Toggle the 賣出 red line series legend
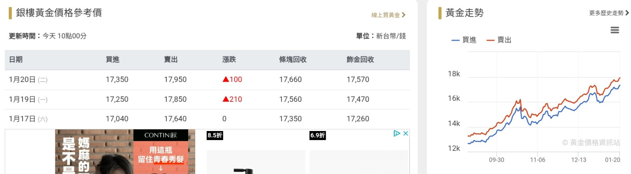631x174 pixels. [499, 40]
